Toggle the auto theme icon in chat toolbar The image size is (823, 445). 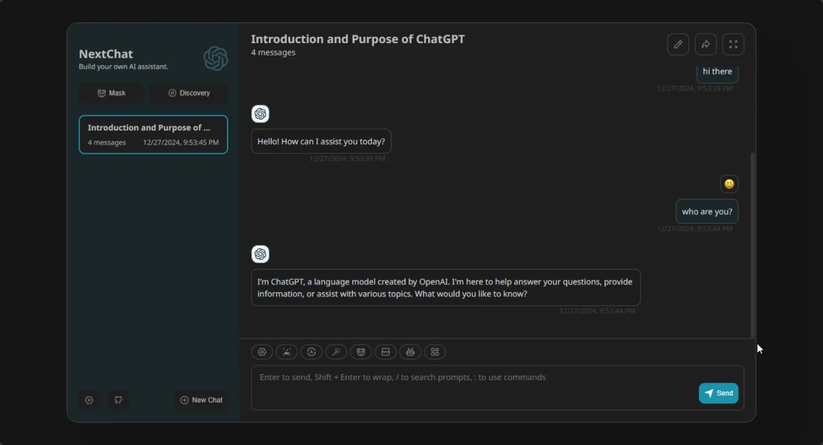click(311, 352)
